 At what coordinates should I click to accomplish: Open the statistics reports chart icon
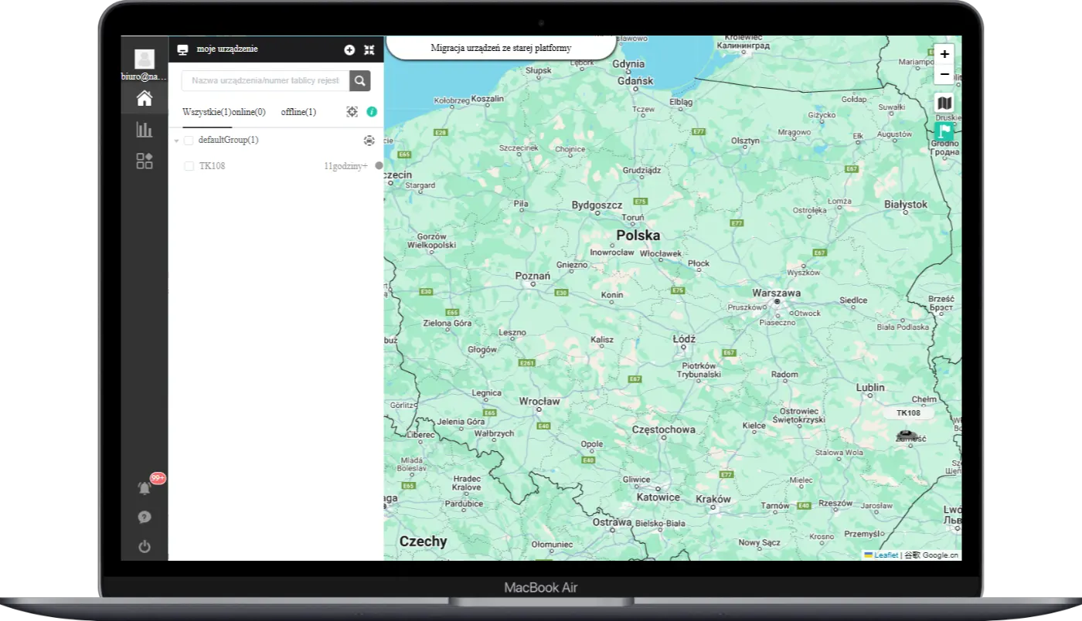click(145, 130)
